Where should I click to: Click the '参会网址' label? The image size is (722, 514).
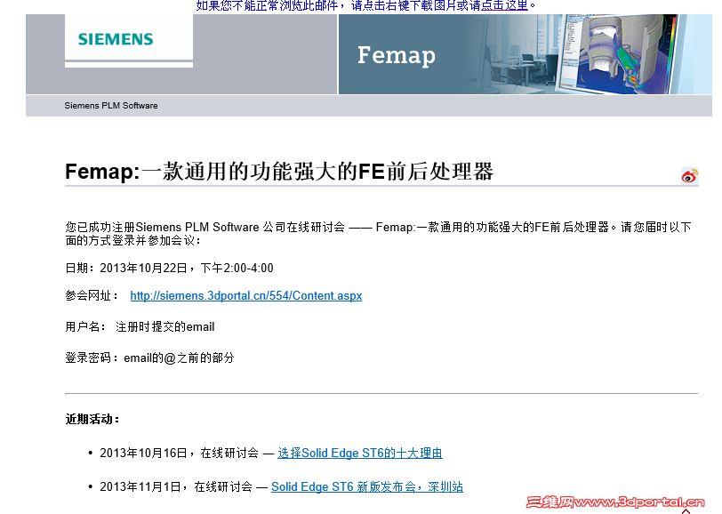coord(92,296)
